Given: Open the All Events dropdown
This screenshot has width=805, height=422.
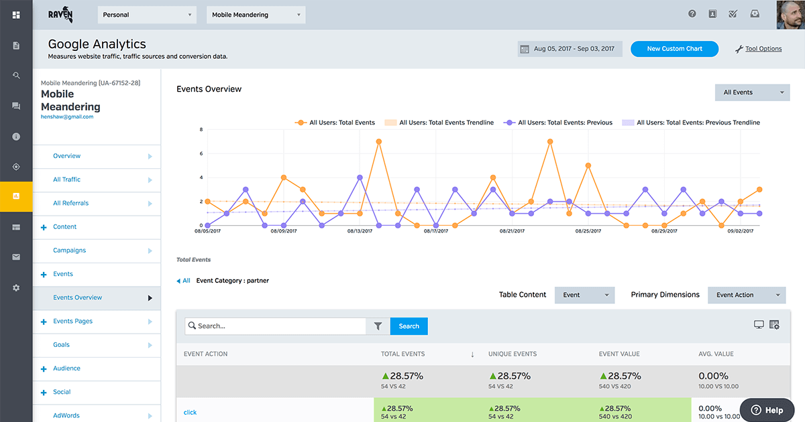Looking at the screenshot, I should [x=752, y=92].
